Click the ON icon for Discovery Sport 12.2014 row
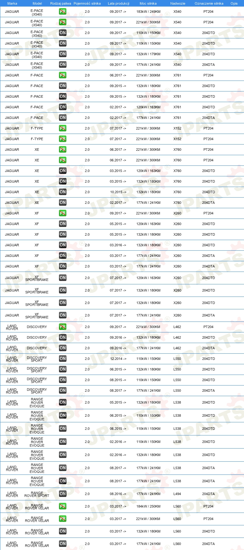The height and width of the screenshot is (550, 244). [63, 359]
